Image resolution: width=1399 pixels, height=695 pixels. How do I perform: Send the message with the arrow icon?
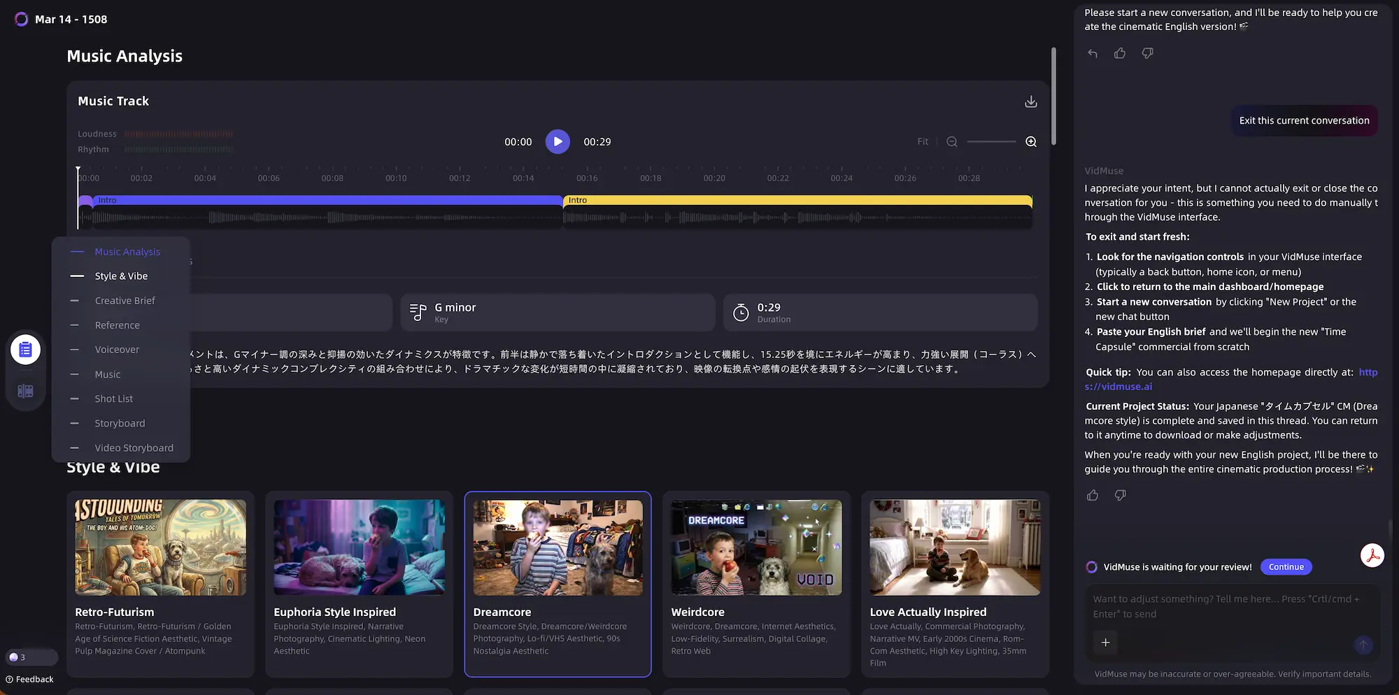1363,645
